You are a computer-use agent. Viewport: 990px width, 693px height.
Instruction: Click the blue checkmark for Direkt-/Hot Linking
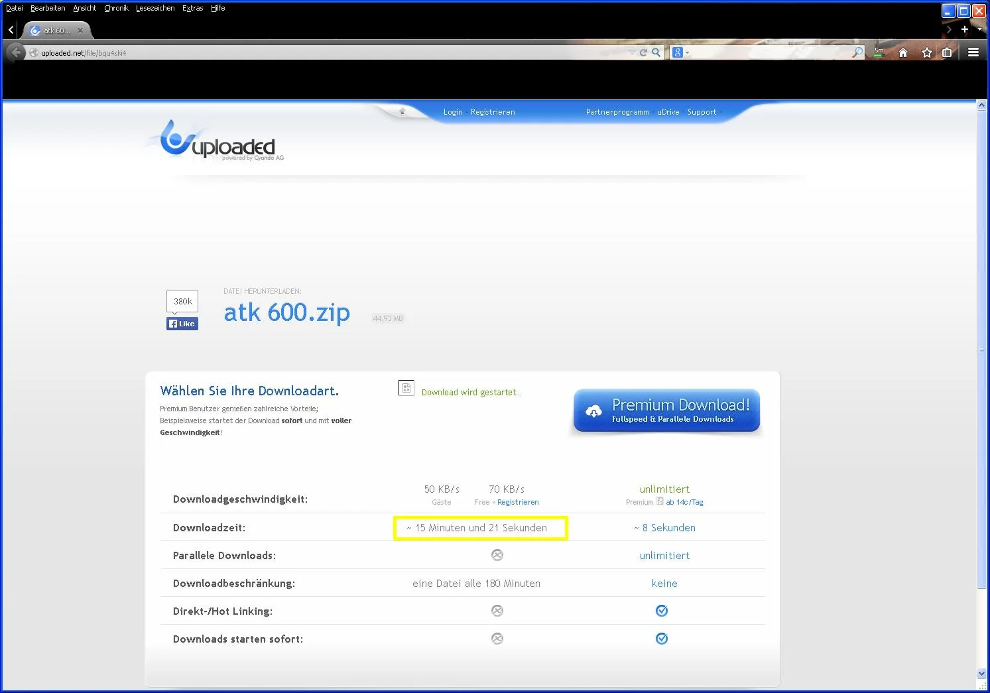coord(661,610)
